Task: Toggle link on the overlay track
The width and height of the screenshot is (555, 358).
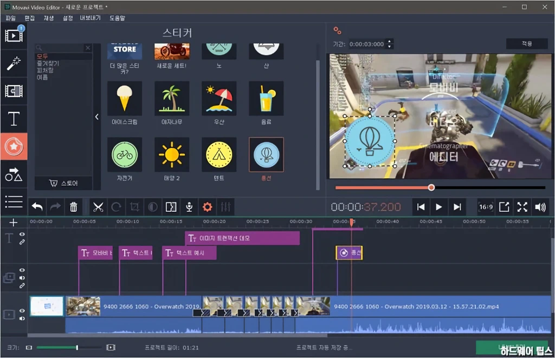Action: click(22, 285)
